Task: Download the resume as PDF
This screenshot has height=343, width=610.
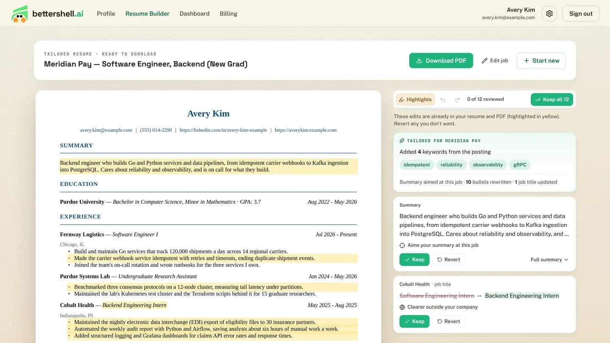Action: click(x=441, y=61)
